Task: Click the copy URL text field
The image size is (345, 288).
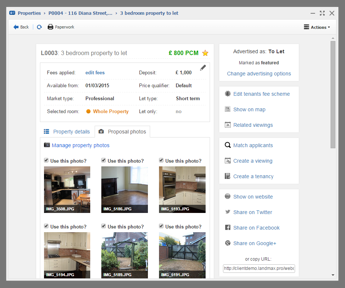Action: pos(259,268)
